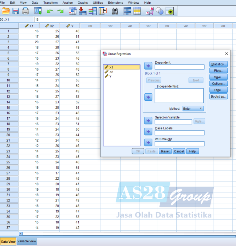Click the Recall recent dialogs icon

pos(38,11)
